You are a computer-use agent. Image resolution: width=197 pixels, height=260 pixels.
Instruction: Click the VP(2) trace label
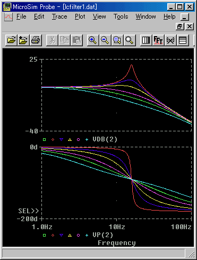[x=103, y=235]
